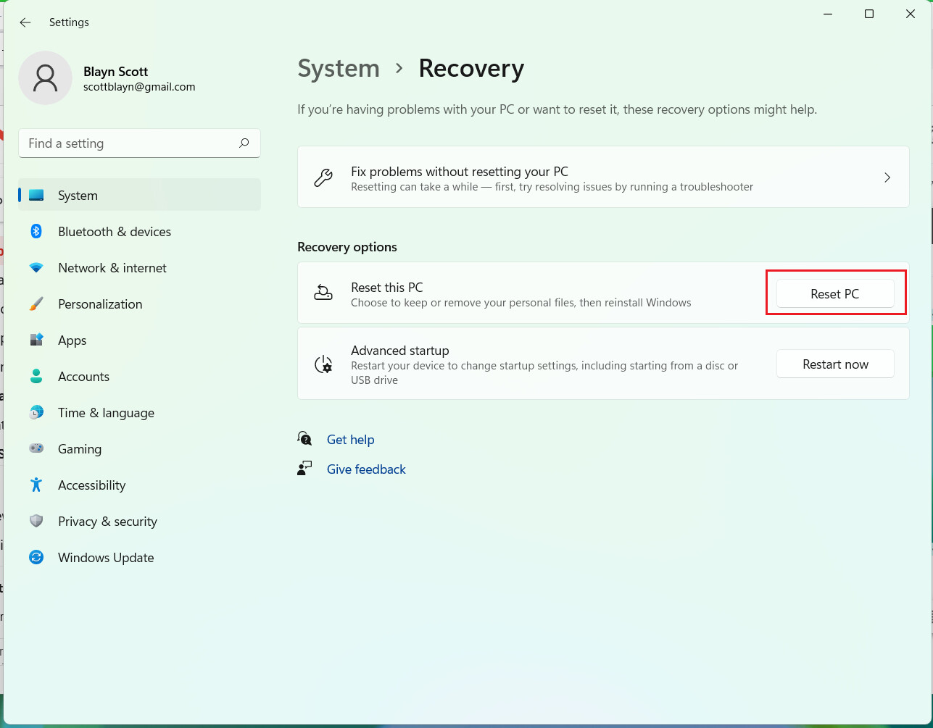This screenshot has height=728, width=933.
Task: Click the Reset this PC title text
Action: point(386,288)
